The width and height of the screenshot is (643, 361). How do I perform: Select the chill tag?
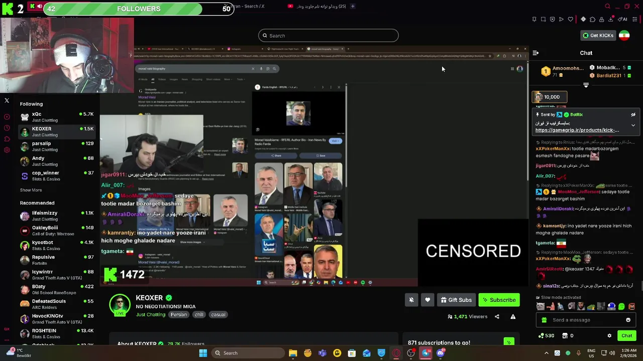point(199,314)
